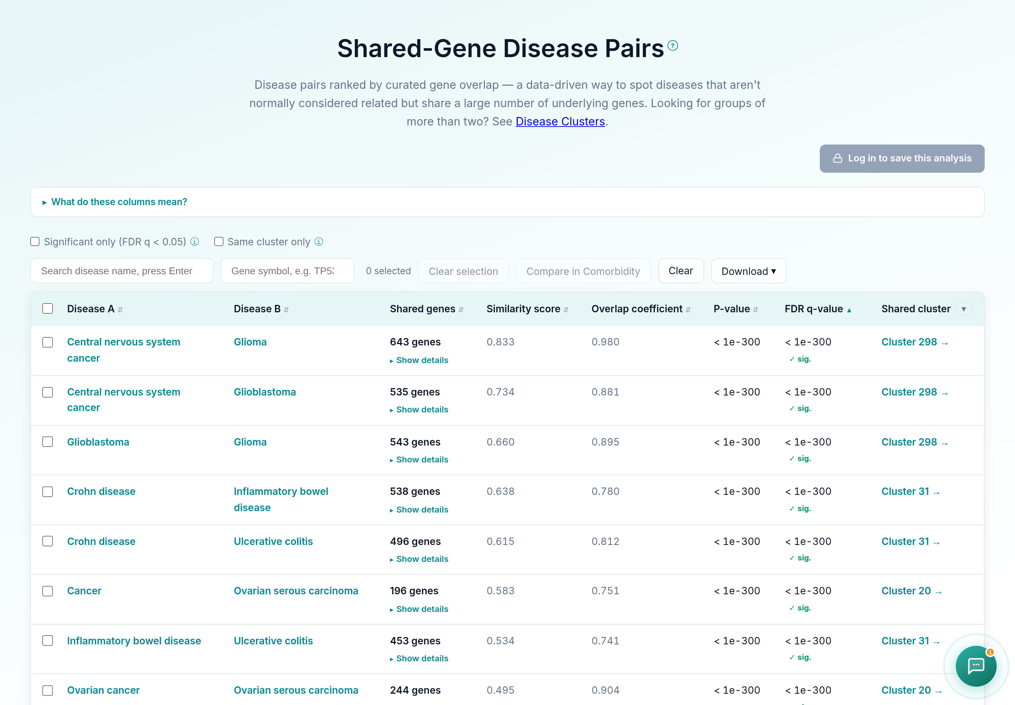Enable Same cluster only checkbox
The image size is (1015, 705).
coord(219,241)
